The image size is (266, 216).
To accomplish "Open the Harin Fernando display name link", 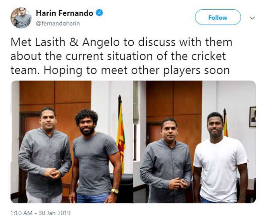I will point(65,13).
